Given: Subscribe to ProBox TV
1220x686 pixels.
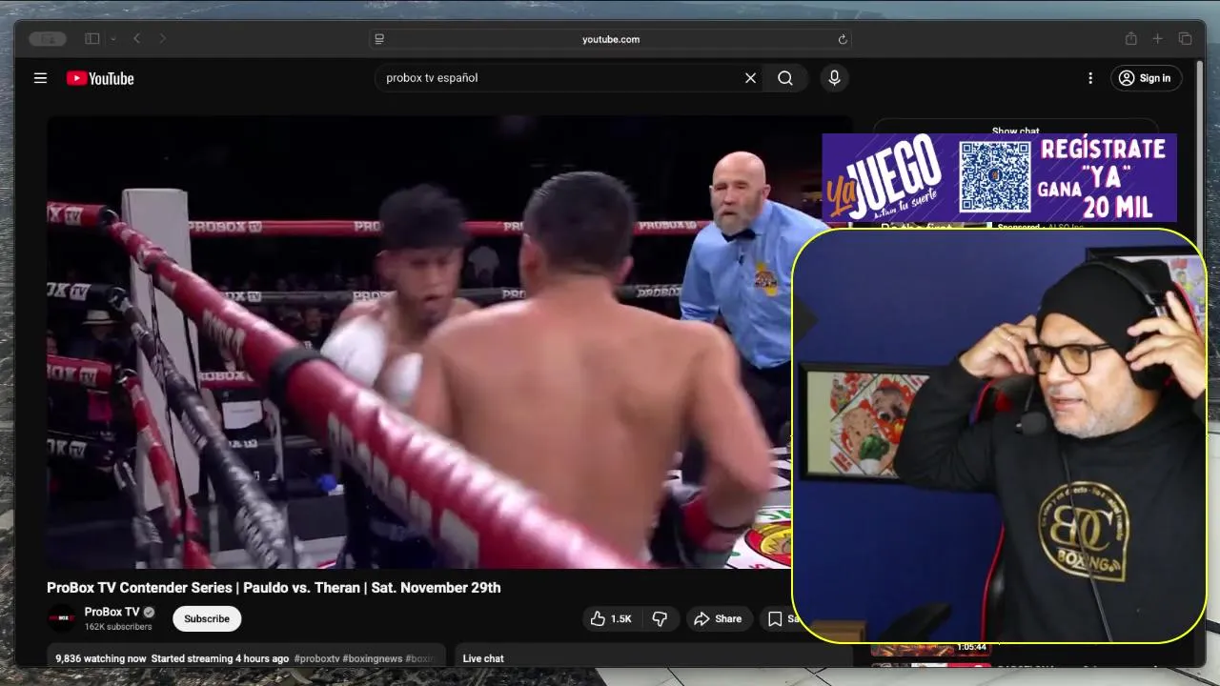Looking at the screenshot, I should (207, 618).
